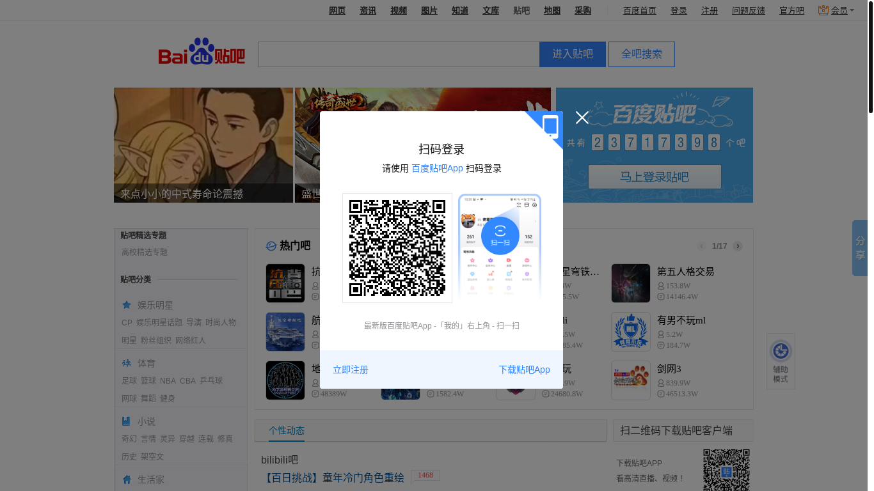
Task: Click the 娱乐明星 star icon
Action: [x=127, y=305]
